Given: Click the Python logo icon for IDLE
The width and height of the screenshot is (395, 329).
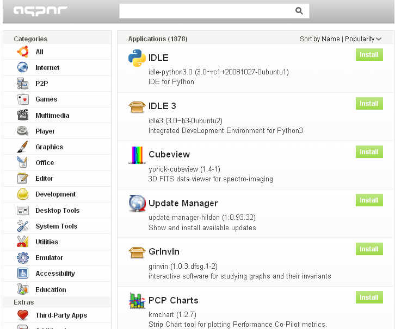Looking at the screenshot, I should (137, 58).
